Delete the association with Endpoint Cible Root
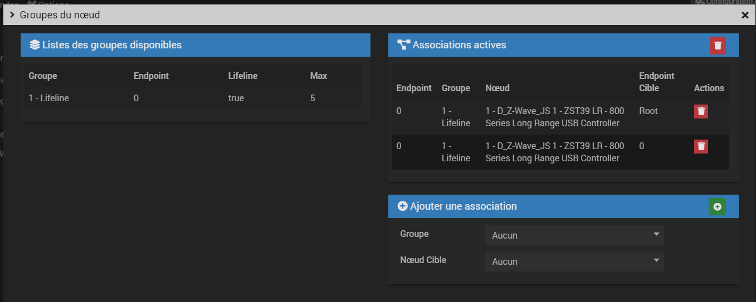The height and width of the screenshot is (302, 756). 701,111
